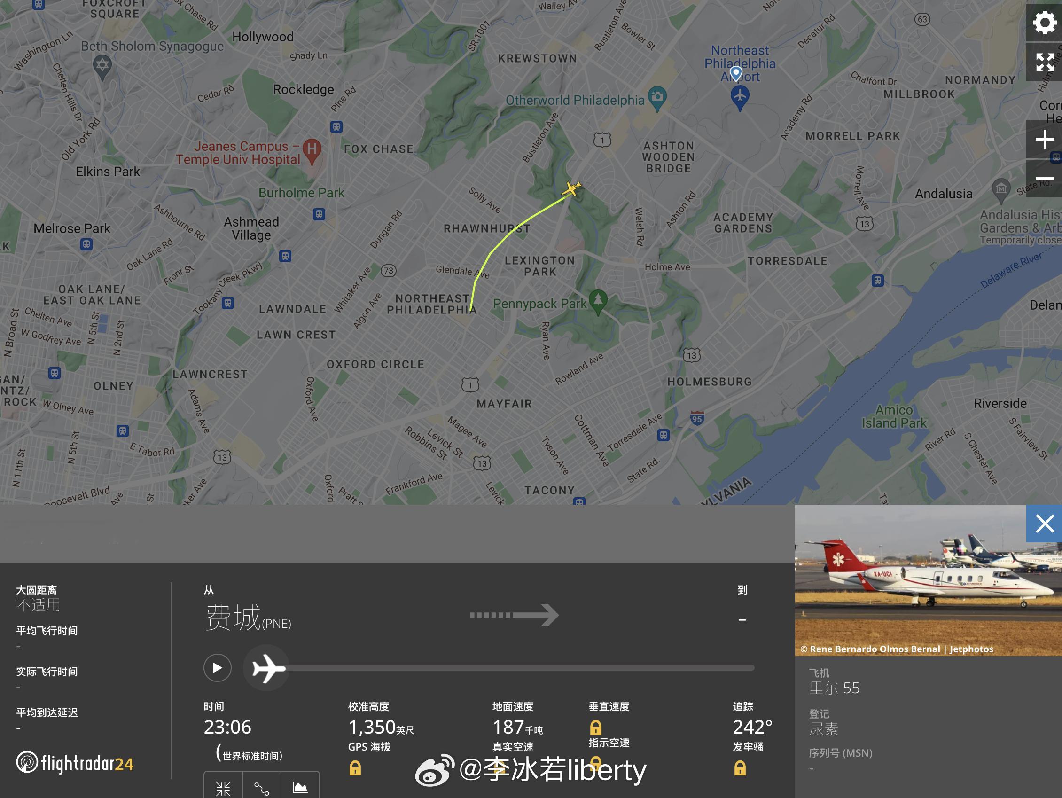Viewport: 1062px width, 798px height.
Task: Open the aircraft photo thumbnail
Action: coord(928,580)
